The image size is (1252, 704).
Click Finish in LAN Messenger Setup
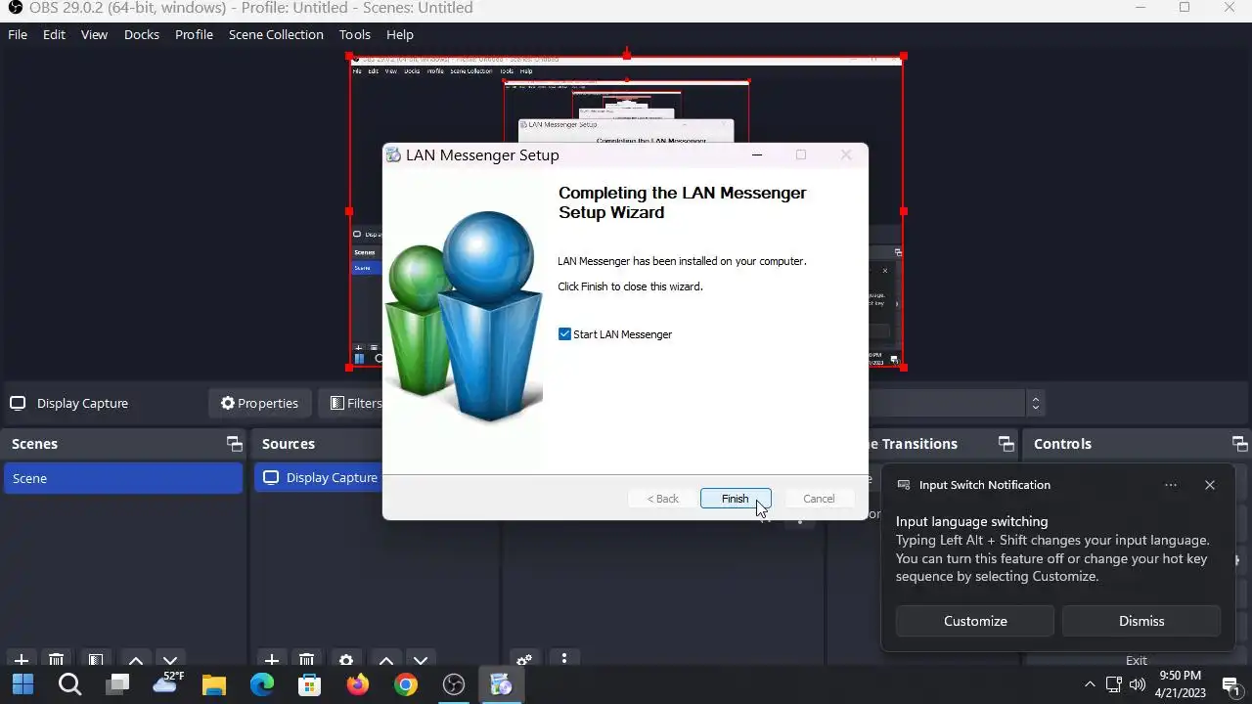(x=736, y=499)
